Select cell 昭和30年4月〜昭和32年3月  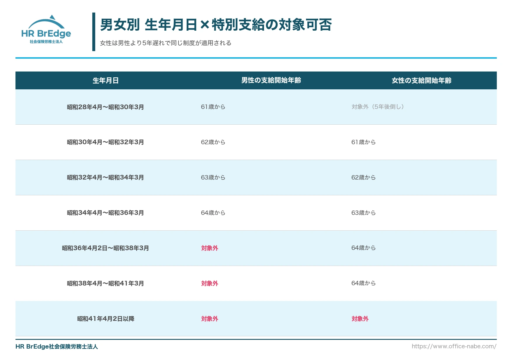point(105,142)
